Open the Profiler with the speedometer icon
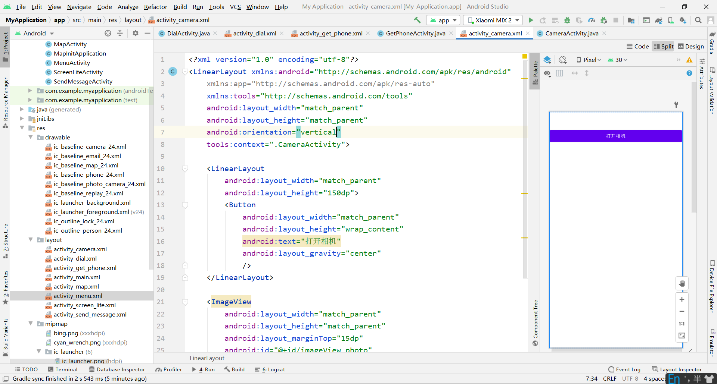 click(592, 20)
